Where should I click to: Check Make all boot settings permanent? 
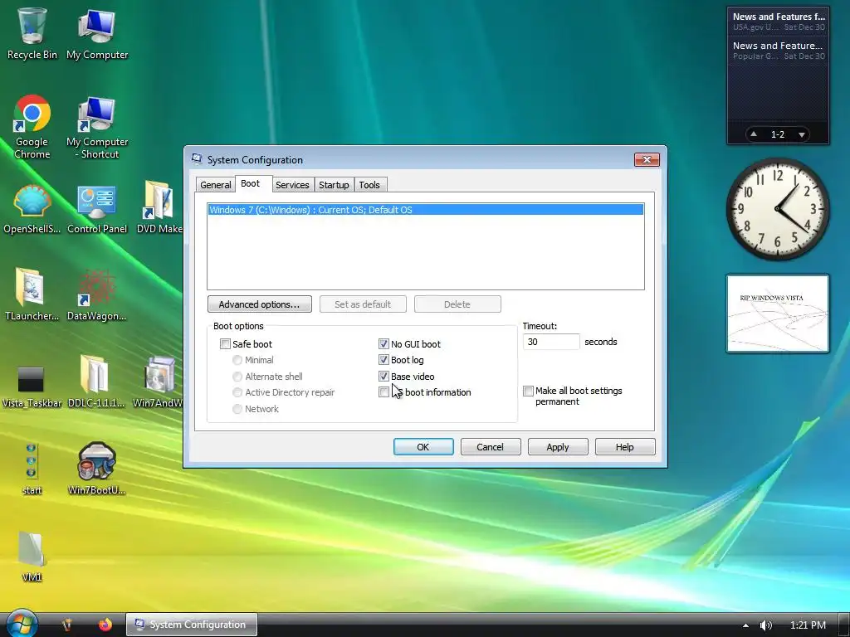tap(528, 391)
